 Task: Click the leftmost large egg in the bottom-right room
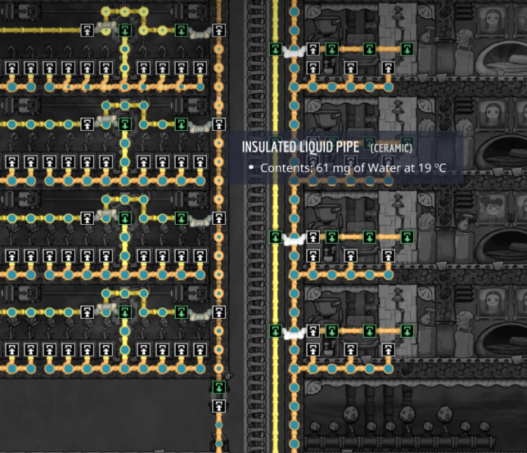coord(351,414)
